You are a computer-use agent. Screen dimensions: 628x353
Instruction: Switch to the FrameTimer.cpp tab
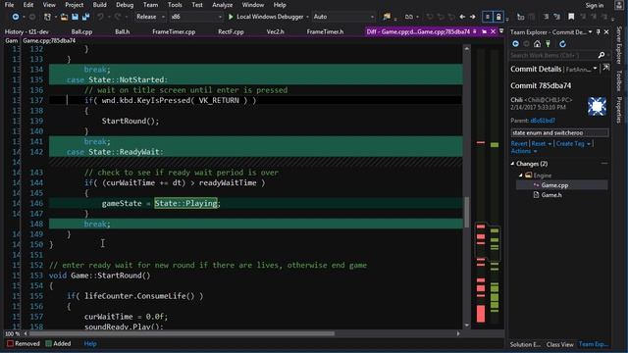point(174,31)
